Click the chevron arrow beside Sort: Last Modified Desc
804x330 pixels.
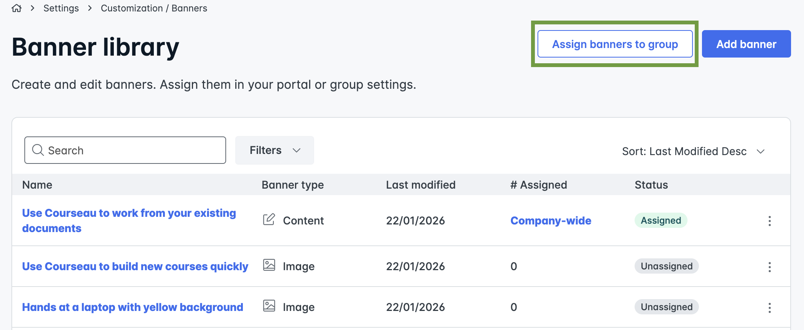761,151
